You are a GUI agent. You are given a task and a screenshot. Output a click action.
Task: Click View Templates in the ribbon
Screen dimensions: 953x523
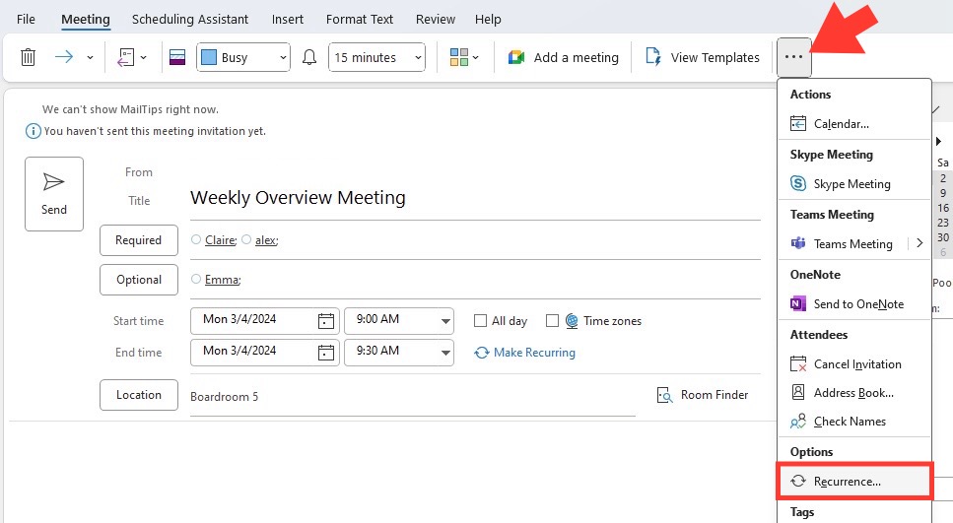point(704,58)
